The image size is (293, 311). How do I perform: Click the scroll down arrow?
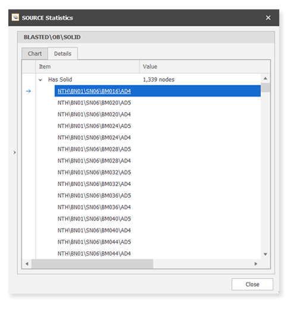coord(266,254)
